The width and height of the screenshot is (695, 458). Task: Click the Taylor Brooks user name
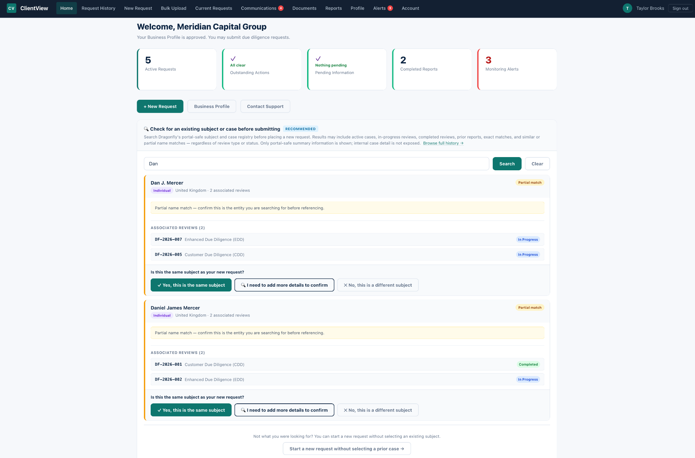[x=650, y=8]
